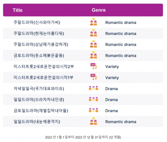Click Romantic drama label in 내눈에콩깍지 row

[x=121, y=122]
